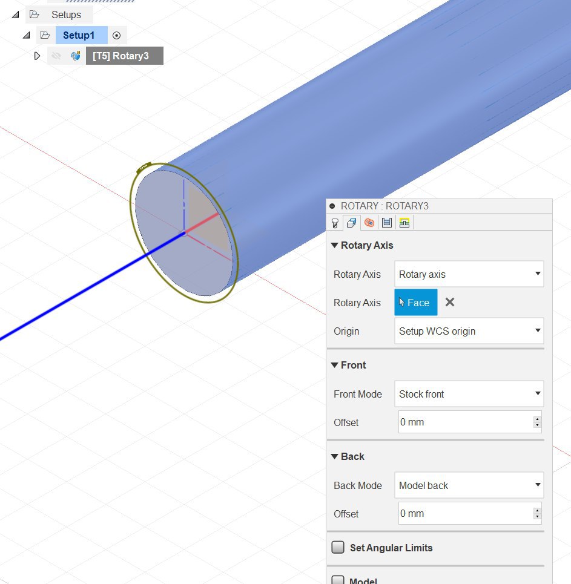The width and height of the screenshot is (571, 584).
Task: Click the red X axis arrow
Action: 203,223
